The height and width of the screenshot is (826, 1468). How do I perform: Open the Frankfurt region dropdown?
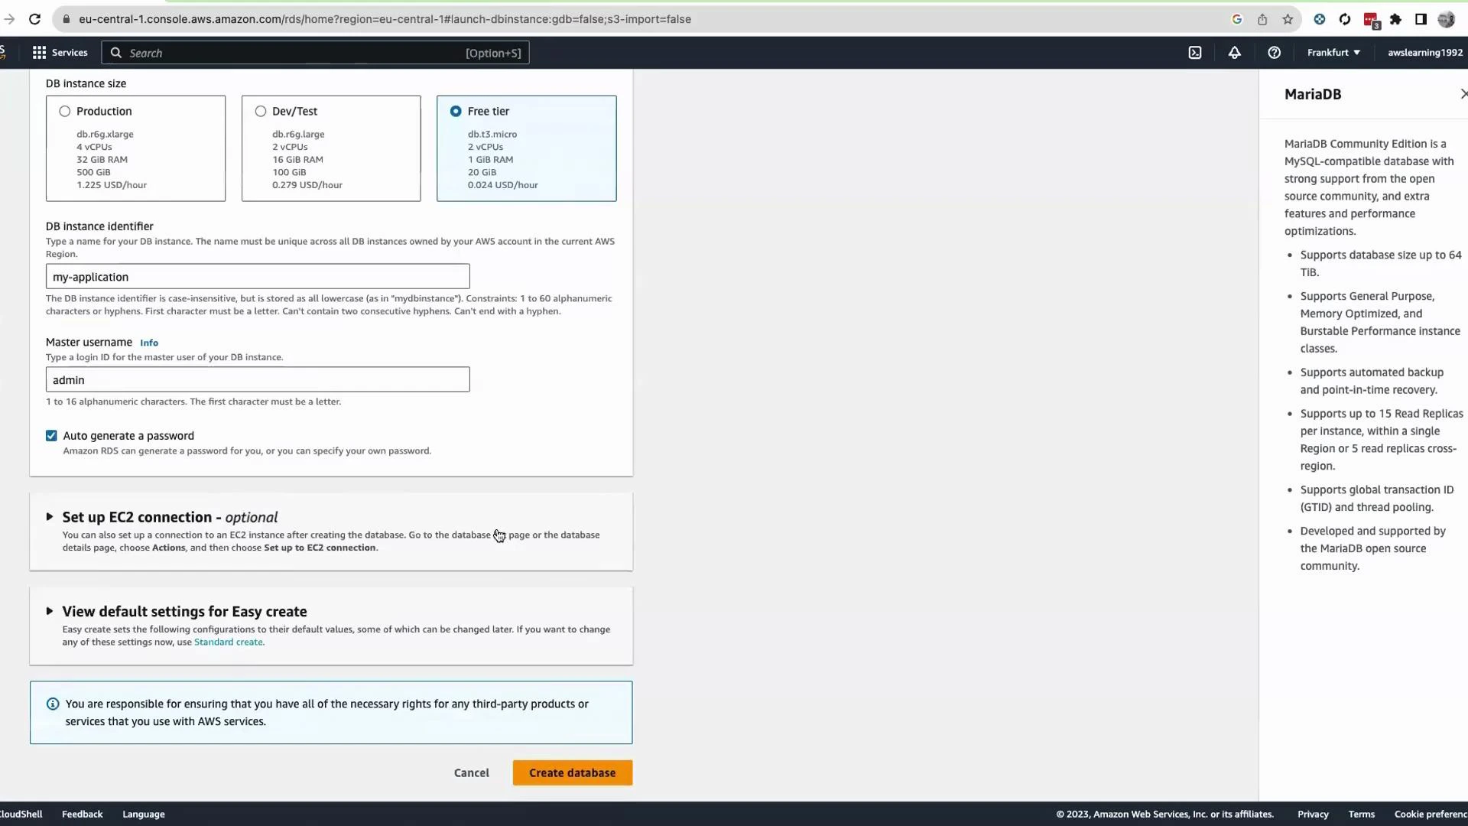tap(1333, 52)
